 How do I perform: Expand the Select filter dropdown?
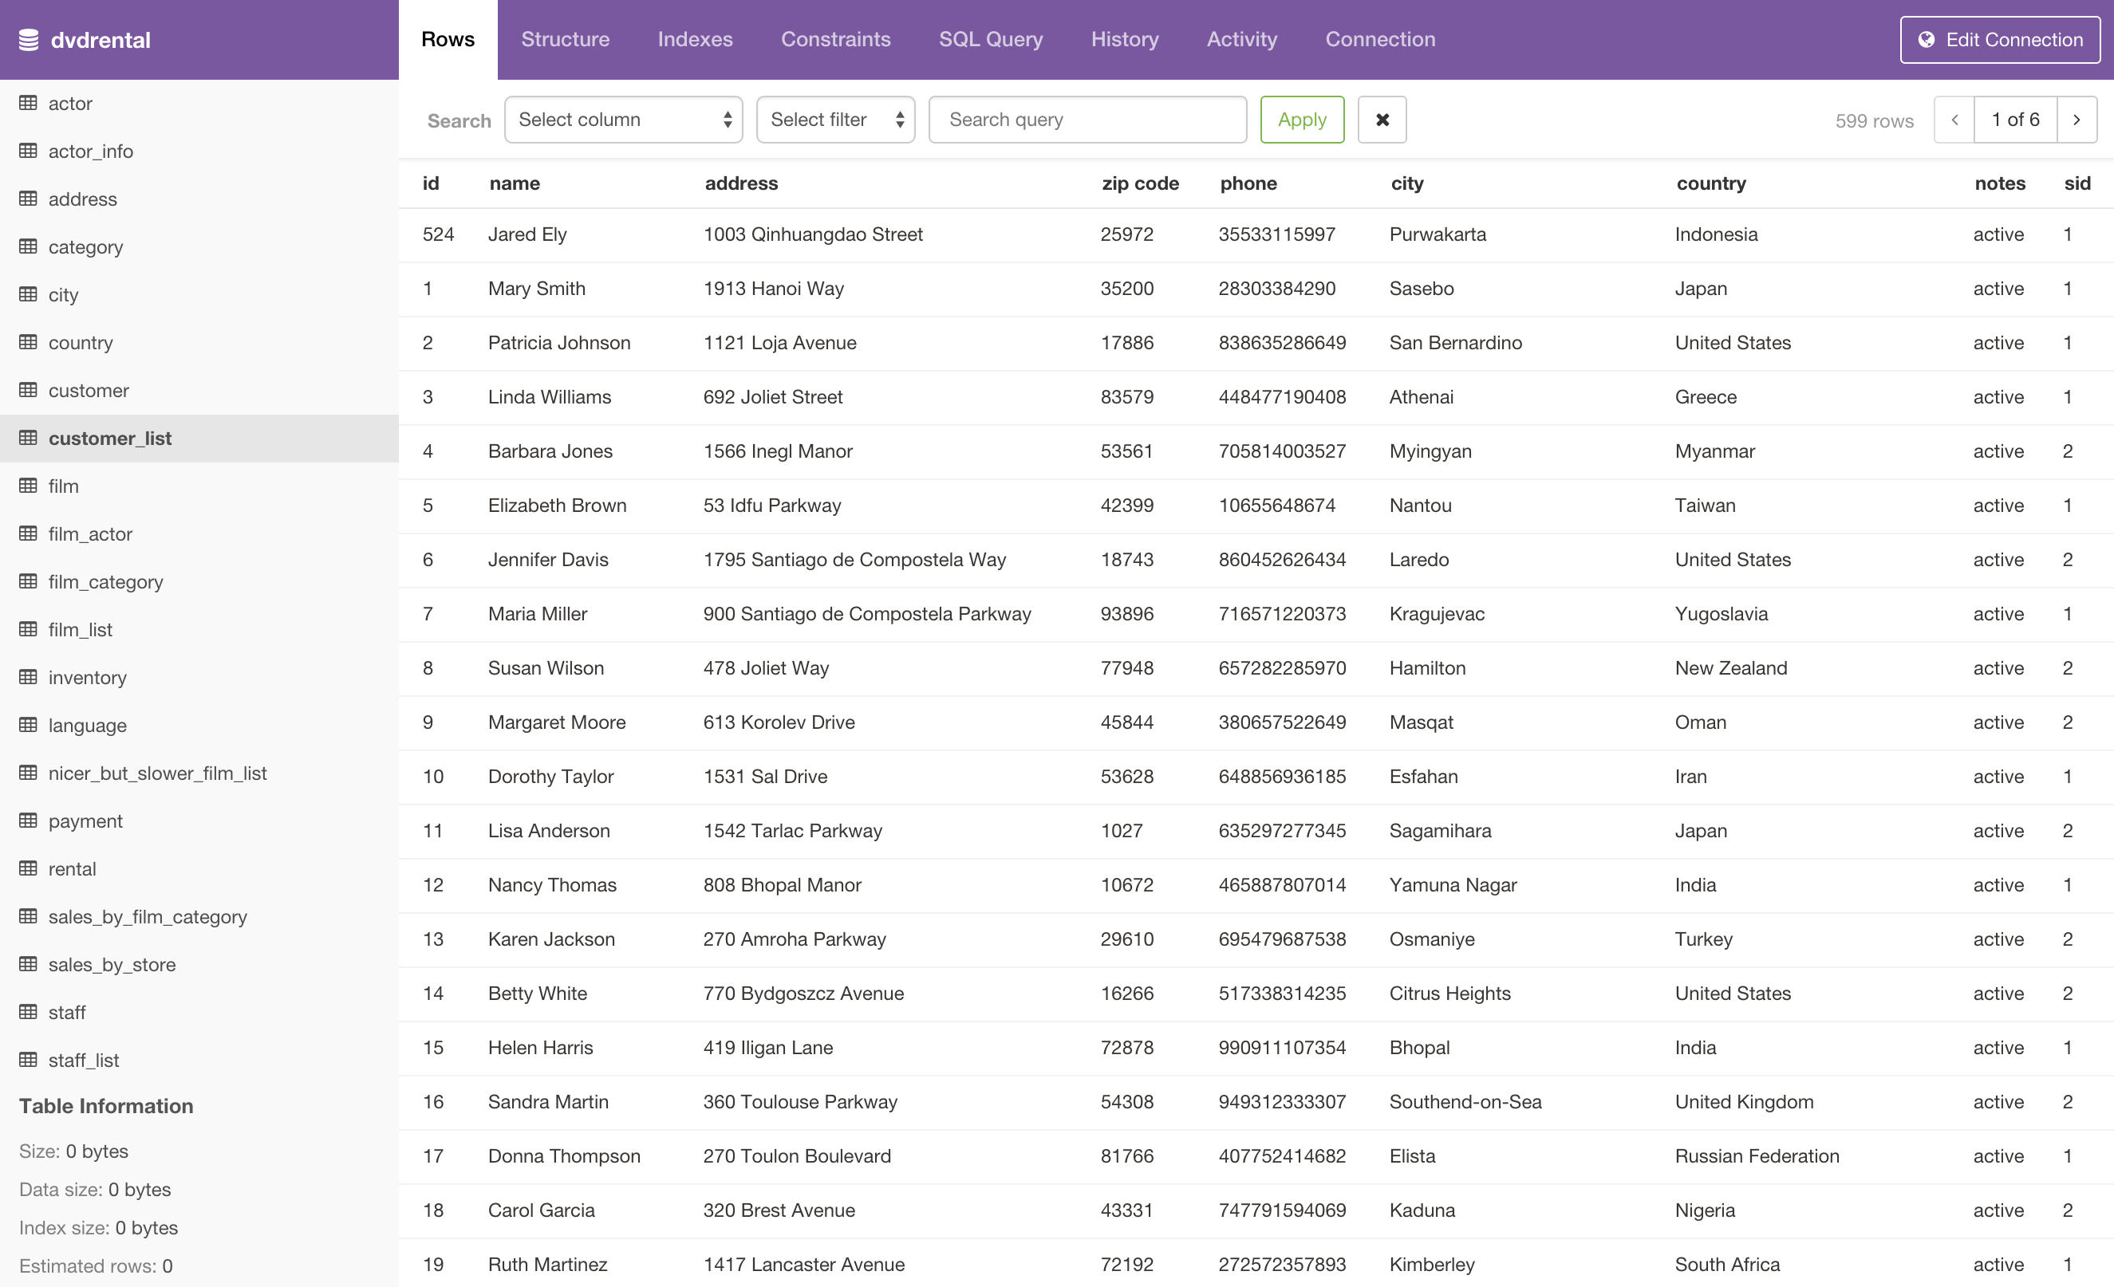click(835, 119)
